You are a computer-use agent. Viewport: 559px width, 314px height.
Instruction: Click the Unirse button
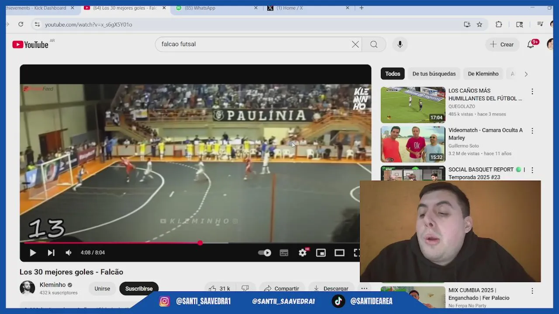pos(102,289)
